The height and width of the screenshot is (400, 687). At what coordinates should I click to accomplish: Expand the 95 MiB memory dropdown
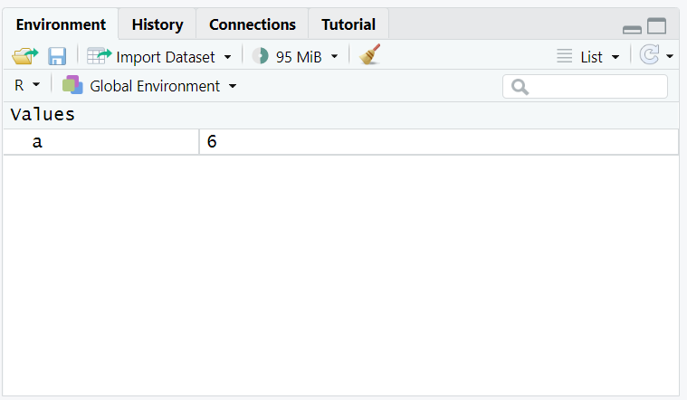pyautogui.click(x=334, y=56)
